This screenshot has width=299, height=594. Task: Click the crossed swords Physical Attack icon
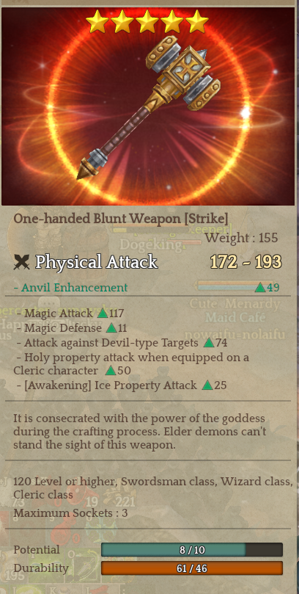(x=21, y=262)
